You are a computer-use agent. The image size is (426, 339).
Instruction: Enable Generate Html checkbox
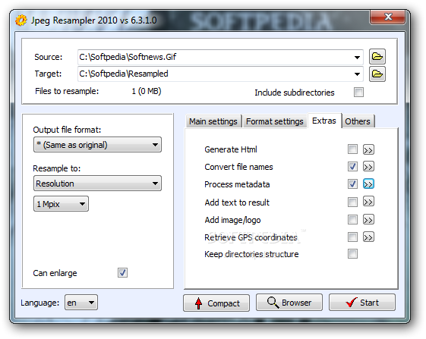coord(352,149)
